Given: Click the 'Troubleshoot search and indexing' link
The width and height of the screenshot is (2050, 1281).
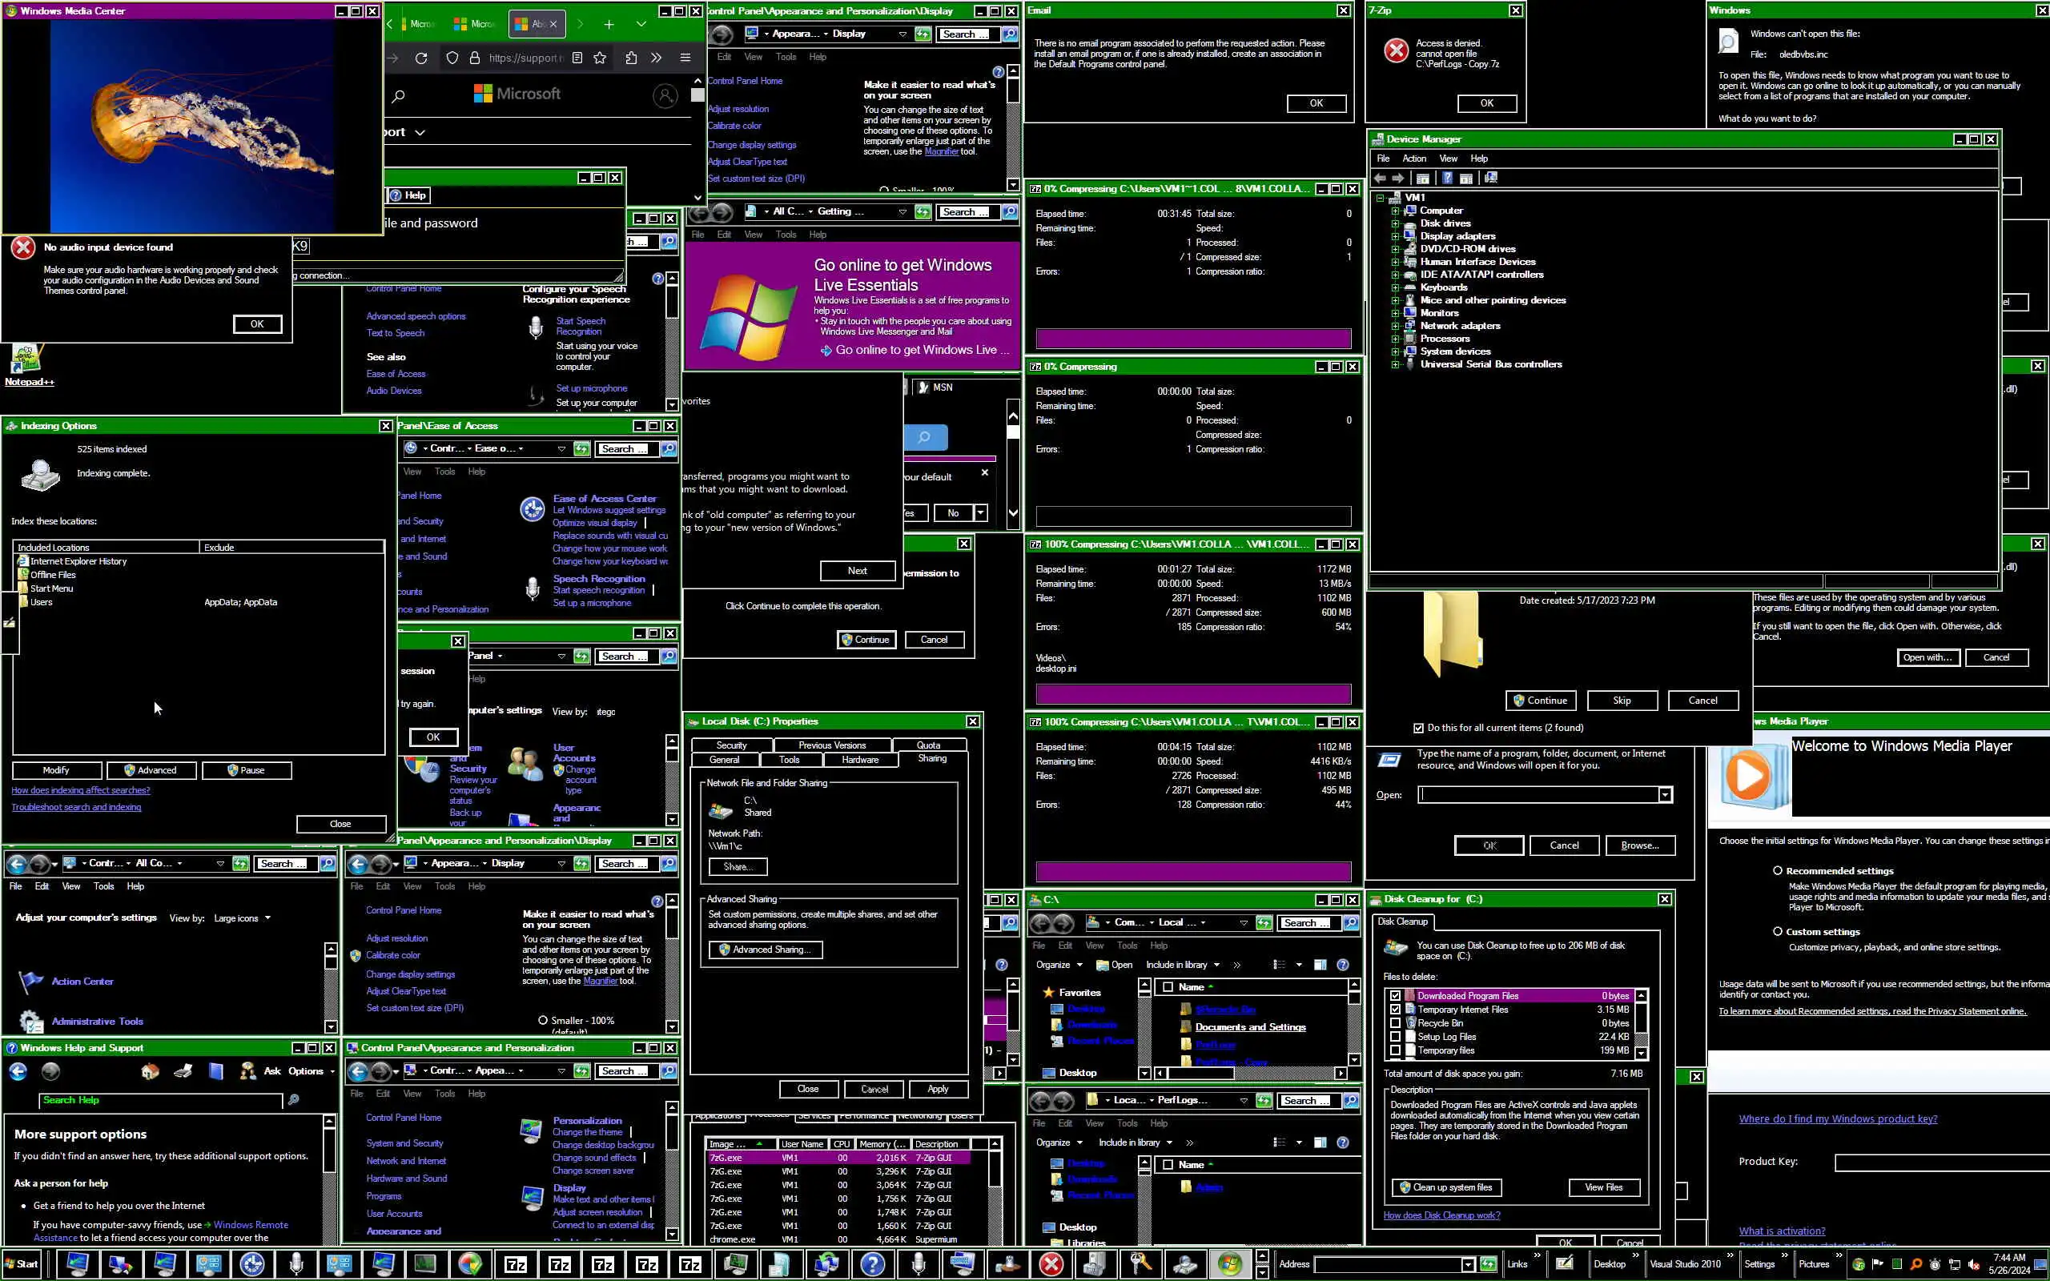Looking at the screenshot, I should [x=76, y=807].
